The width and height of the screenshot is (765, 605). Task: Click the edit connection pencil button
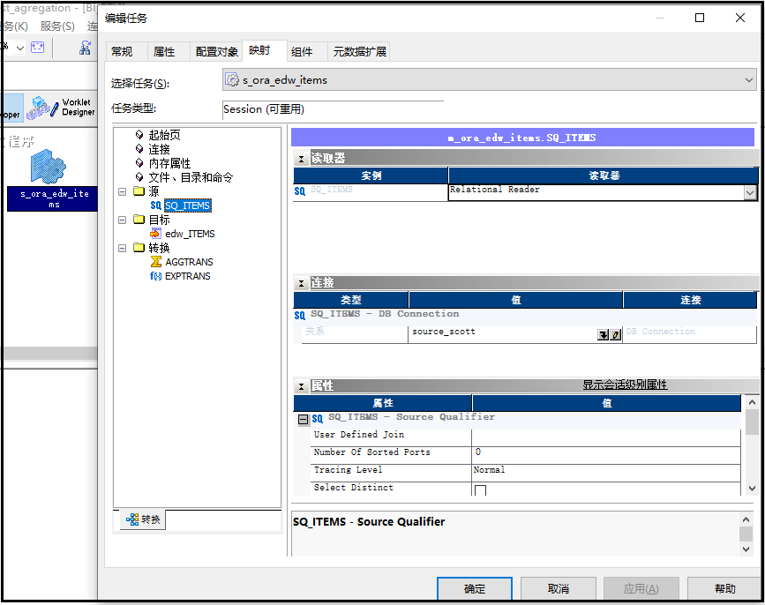tap(616, 335)
